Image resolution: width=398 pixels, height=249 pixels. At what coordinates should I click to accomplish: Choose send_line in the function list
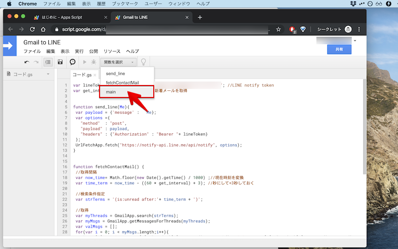(x=115, y=74)
